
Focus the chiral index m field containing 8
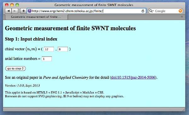pyautogui.click(x=63, y=49)
